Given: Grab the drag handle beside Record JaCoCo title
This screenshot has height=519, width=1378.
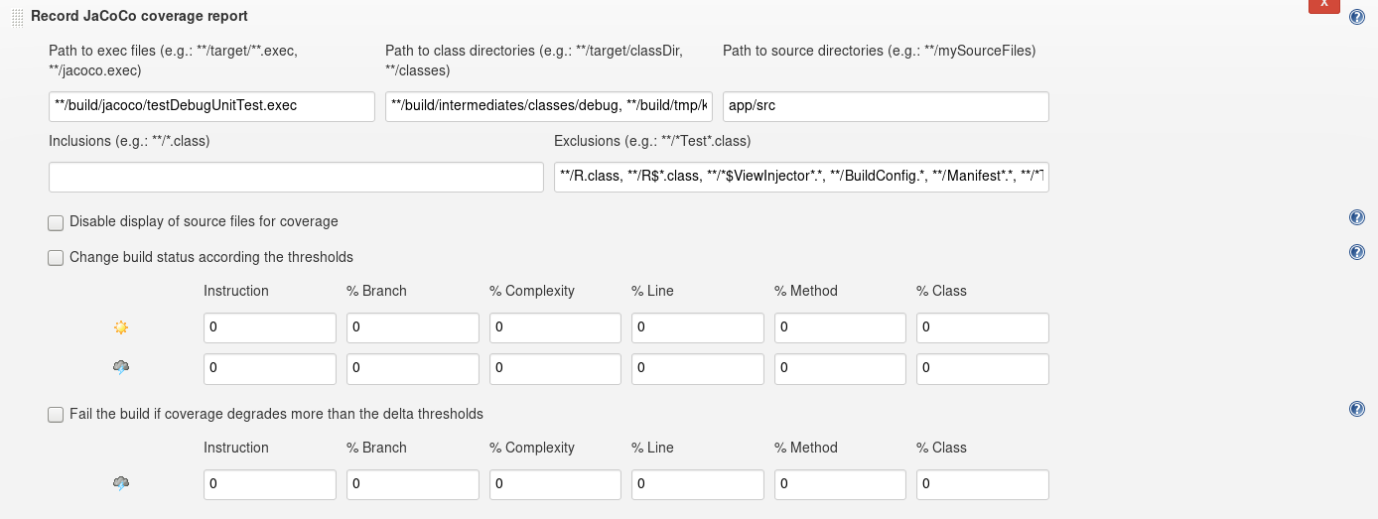Looking at the screenshot, I should point(17,17).
